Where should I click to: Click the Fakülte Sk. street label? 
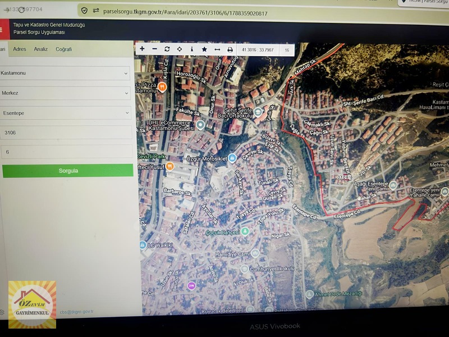189,112
